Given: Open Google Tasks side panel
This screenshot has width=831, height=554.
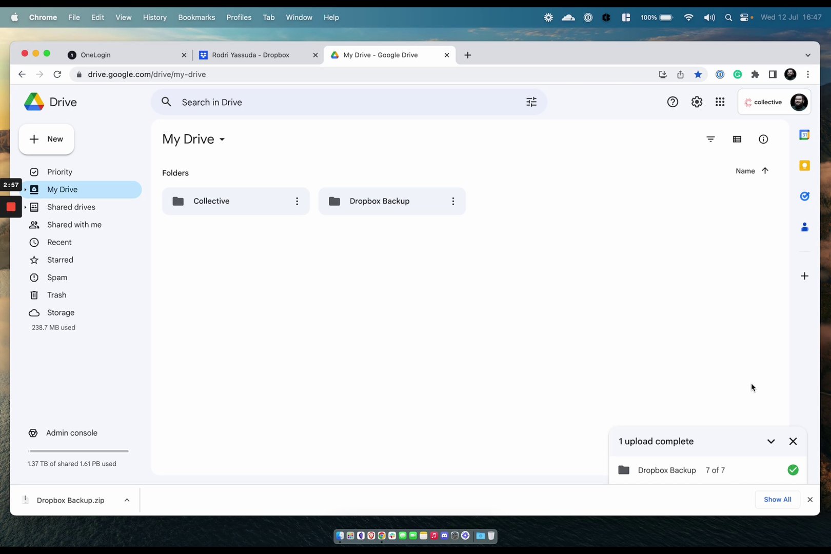Looking at the screenshot, I should coord(804,196).
